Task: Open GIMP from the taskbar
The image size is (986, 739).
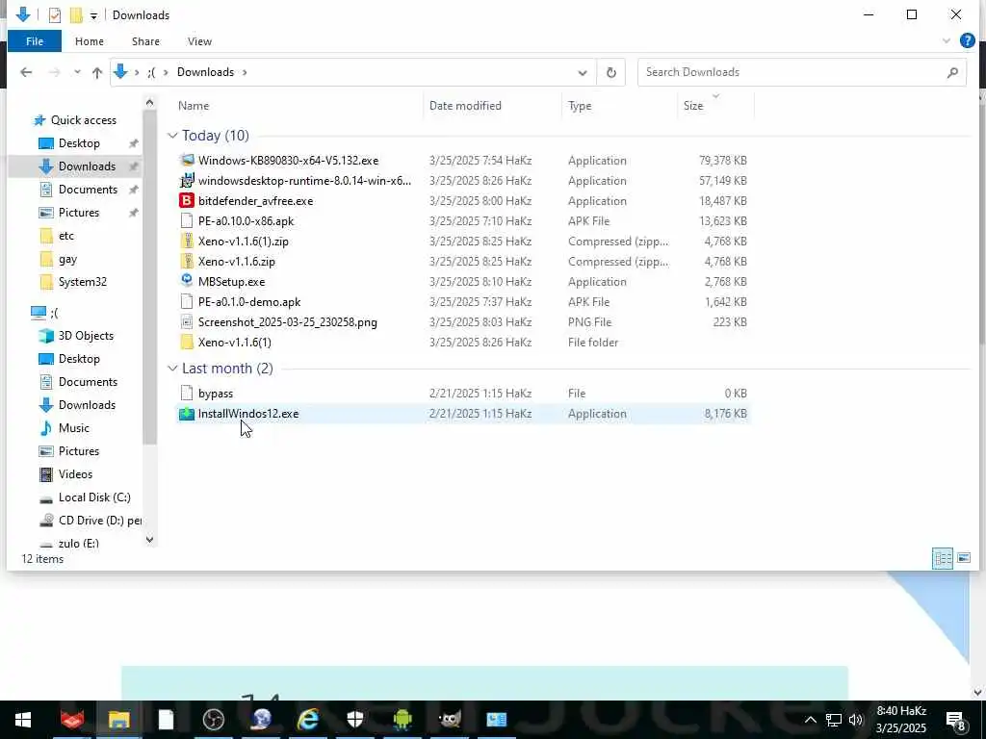Action: click(450, 720)
